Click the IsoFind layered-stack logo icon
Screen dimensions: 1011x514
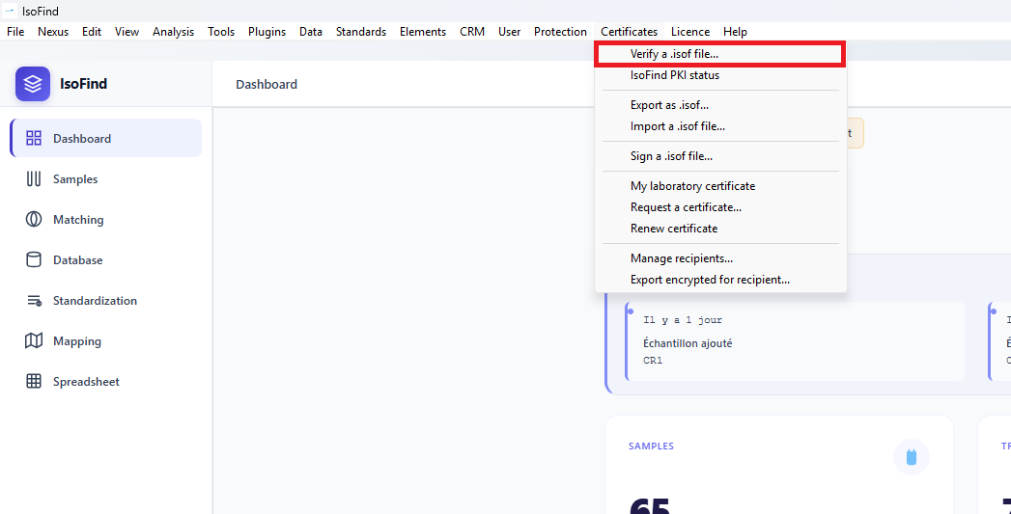(x=33, y=84)
